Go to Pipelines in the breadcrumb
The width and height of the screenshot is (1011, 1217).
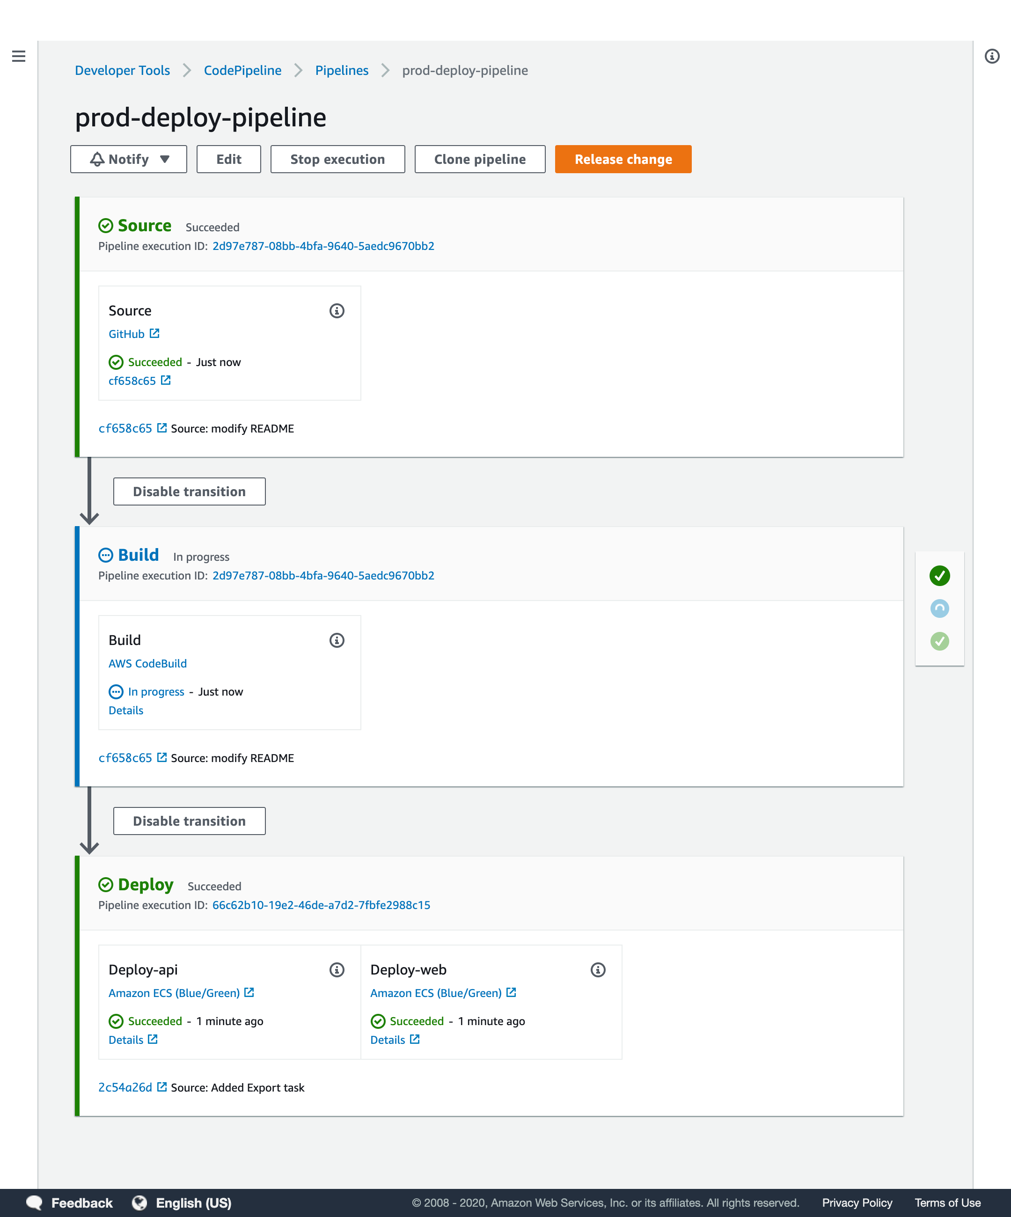tap(341, 71)
